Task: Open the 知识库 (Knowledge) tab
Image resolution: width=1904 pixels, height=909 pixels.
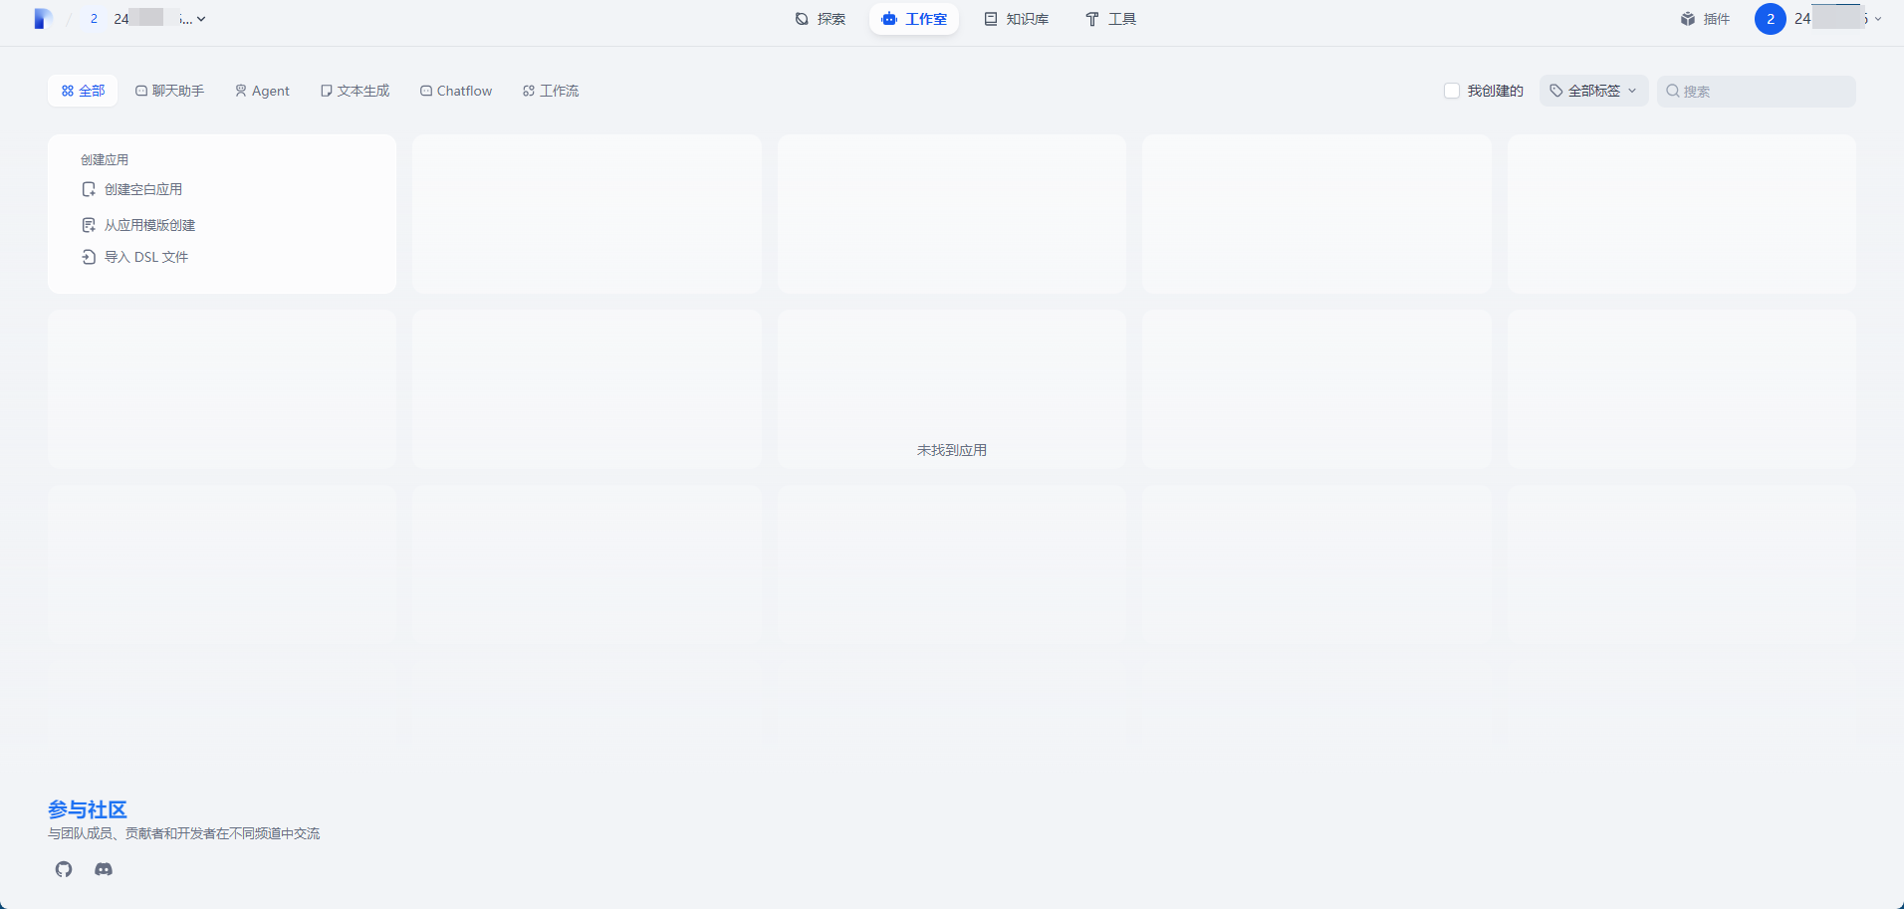Action: [x=1017, y=19]
